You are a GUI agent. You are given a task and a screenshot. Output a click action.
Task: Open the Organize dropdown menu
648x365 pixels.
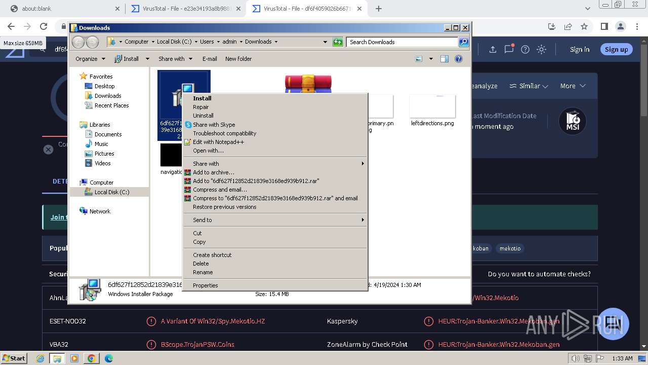coord(90,59)
